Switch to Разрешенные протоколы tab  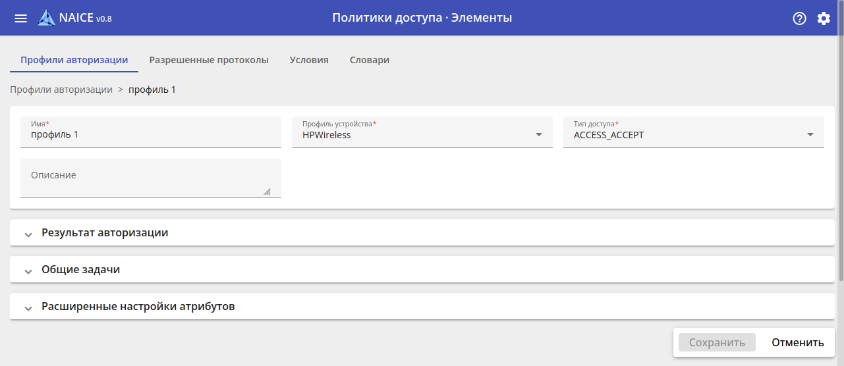click(x=209, y=60)
